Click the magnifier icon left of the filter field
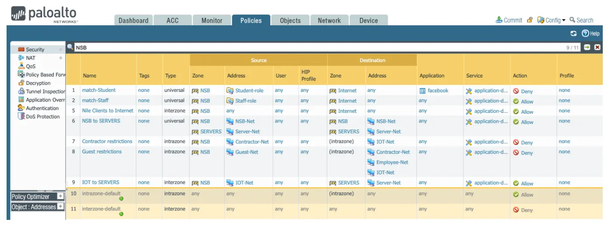608x226 pixels. (70, 47)
